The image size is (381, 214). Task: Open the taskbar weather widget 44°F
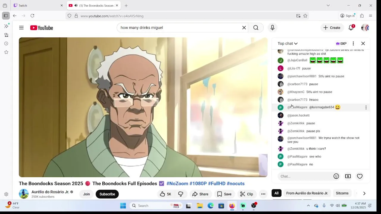click(12, 205)
